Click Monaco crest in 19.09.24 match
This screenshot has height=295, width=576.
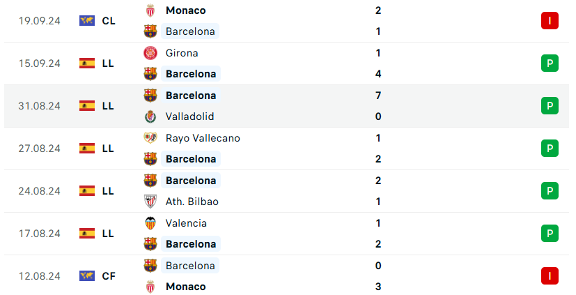(x=150, y=10)
